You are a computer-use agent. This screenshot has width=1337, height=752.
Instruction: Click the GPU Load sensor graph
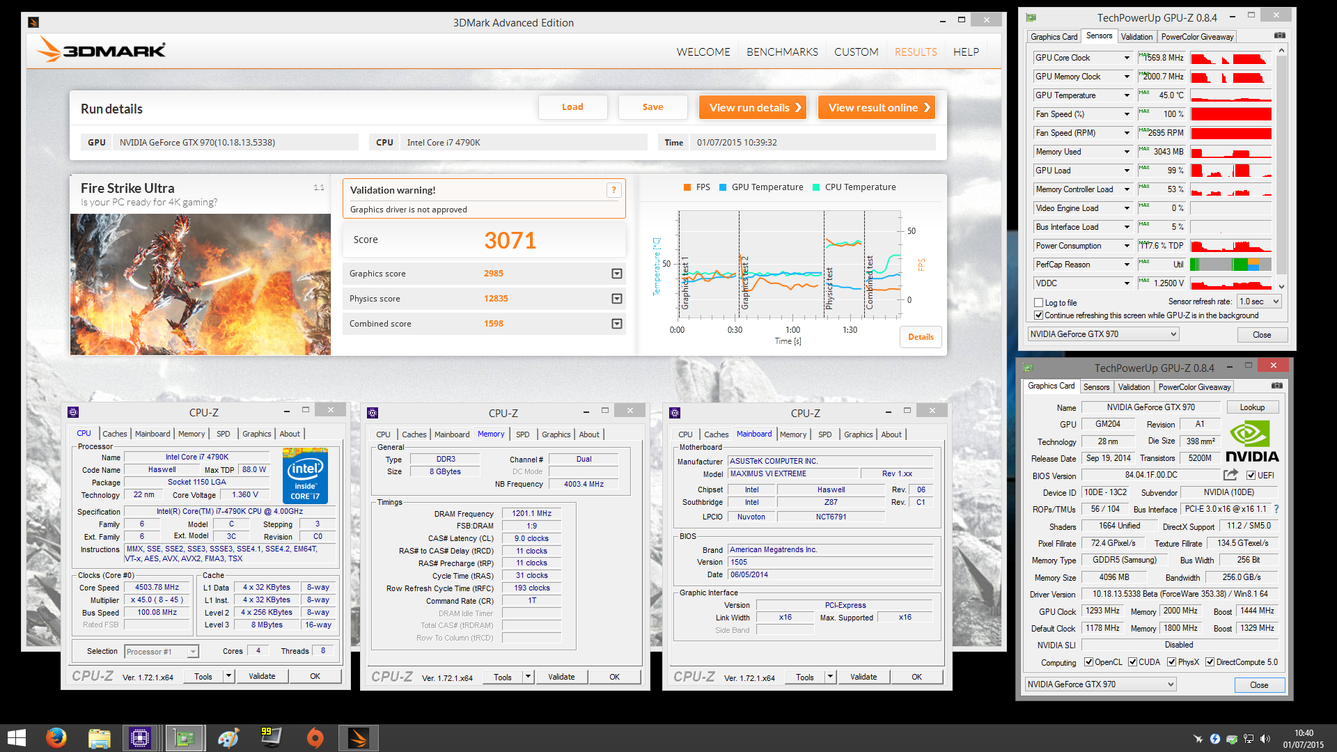tap(1230, 171)
